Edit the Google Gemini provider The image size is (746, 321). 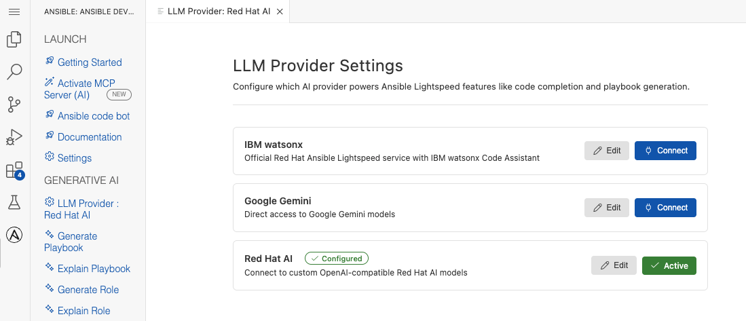click(607, 208)
